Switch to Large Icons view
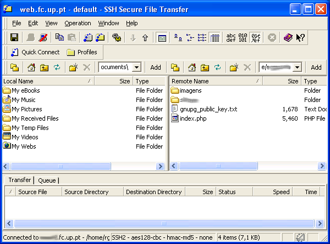330x244 pixels. pyautogui.click(x=178, y=38)
